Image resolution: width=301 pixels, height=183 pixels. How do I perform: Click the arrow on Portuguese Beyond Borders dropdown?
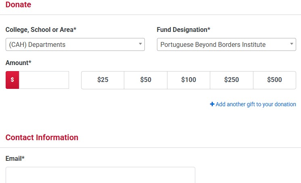coord(291,44)
